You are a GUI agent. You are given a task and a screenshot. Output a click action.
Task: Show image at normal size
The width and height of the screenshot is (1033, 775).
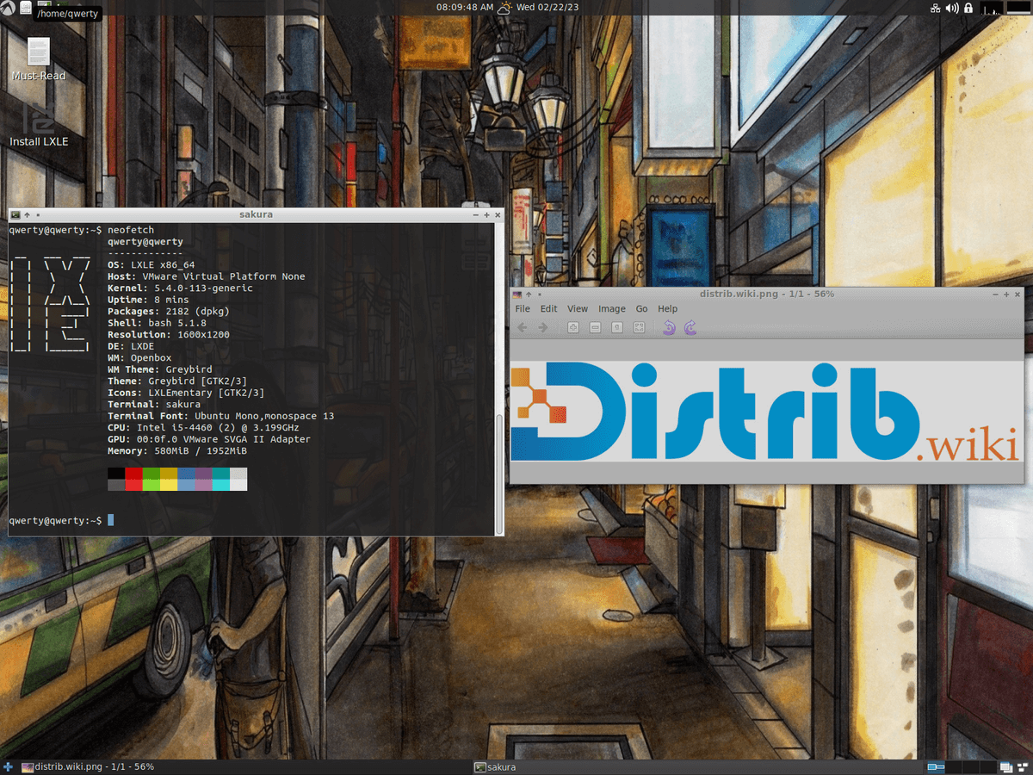point(617,327)
